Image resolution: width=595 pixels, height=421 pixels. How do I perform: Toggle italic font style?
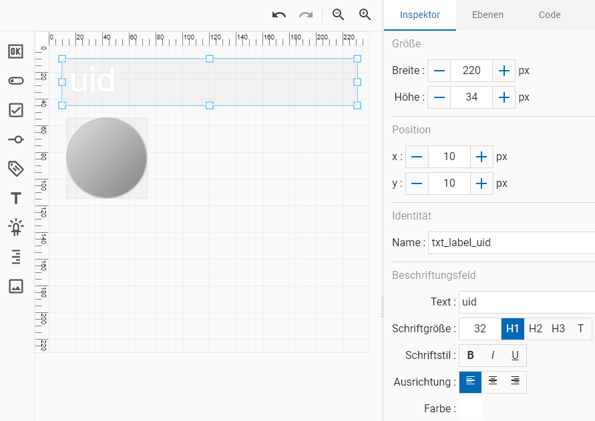point(493,356)
